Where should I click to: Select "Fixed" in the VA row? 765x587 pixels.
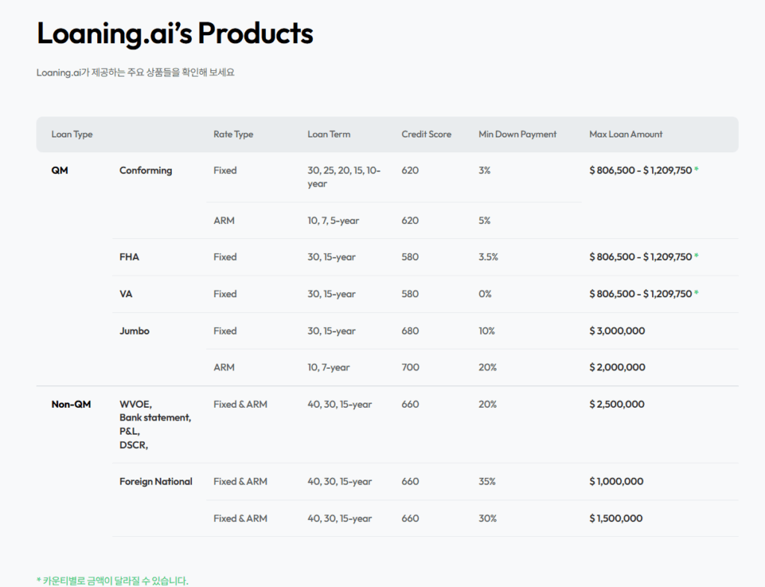[225, 294]
